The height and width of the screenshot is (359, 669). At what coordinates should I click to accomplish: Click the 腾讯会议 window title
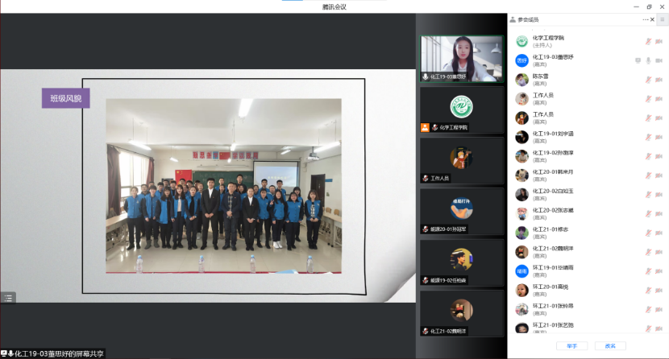(x=334, y=6)
